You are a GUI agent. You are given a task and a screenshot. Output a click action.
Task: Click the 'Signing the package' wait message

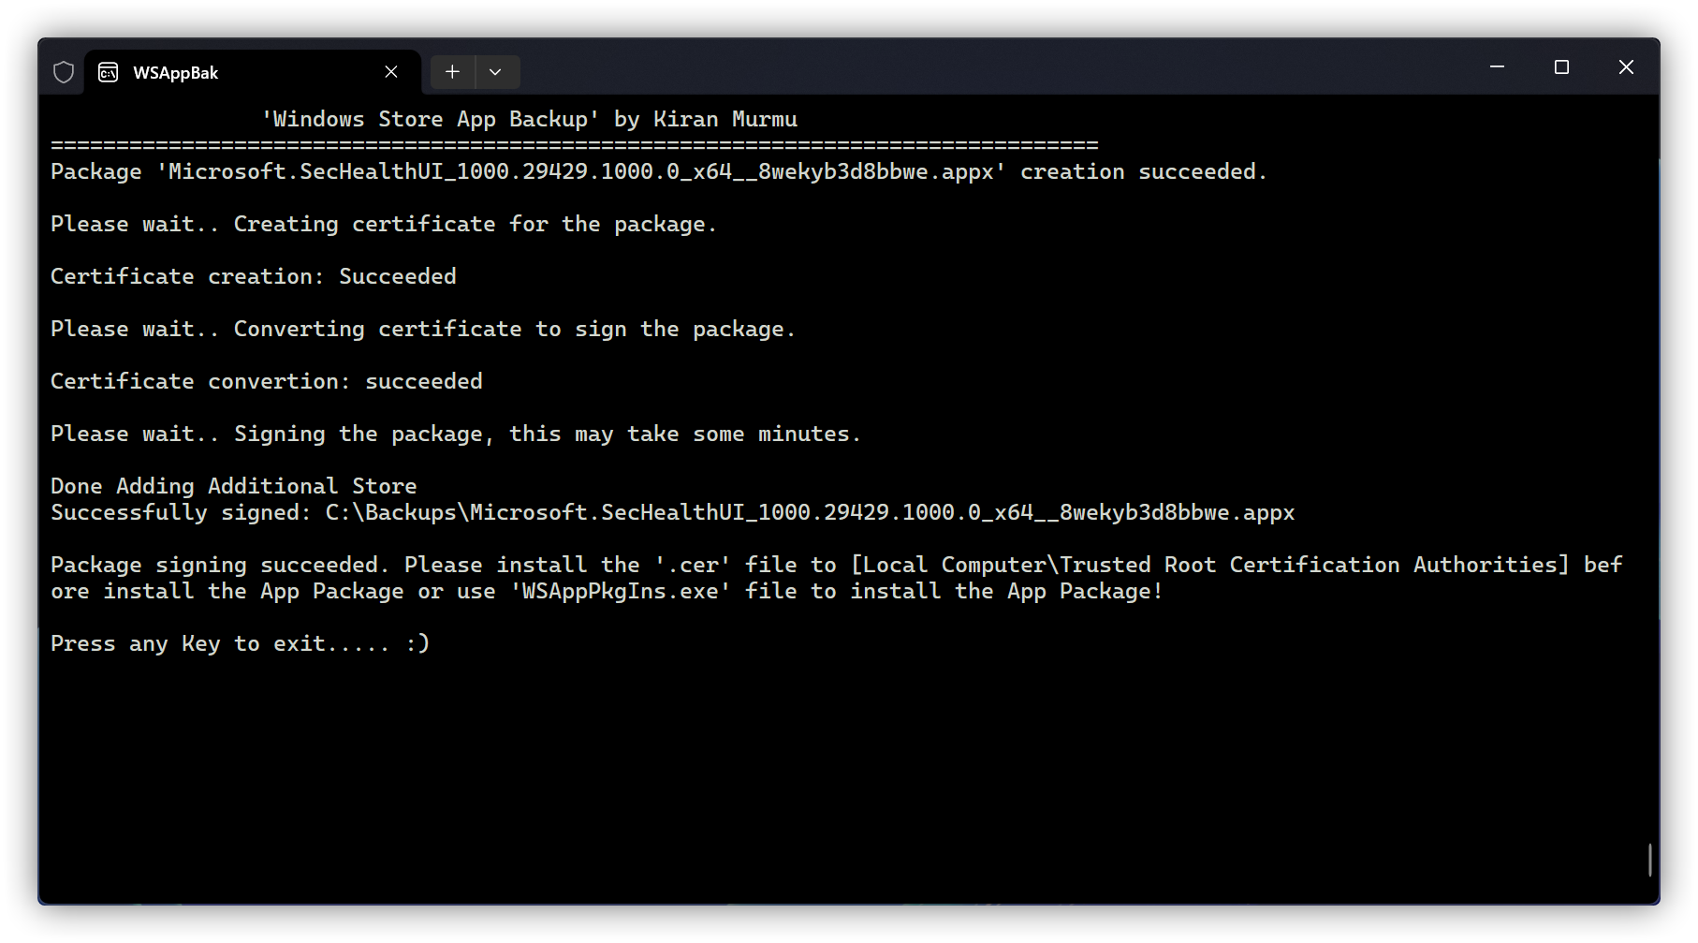pyautogui.click(x=455, y=435)
